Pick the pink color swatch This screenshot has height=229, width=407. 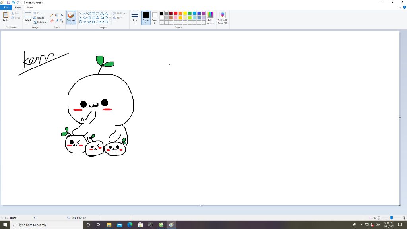click(x=176, y=18)
